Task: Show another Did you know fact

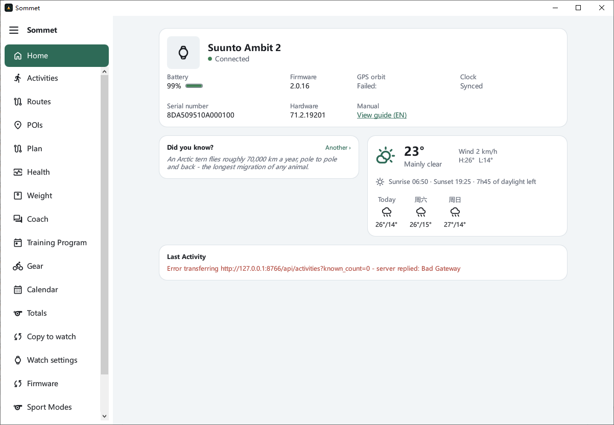Action: [x=338, y=148]
